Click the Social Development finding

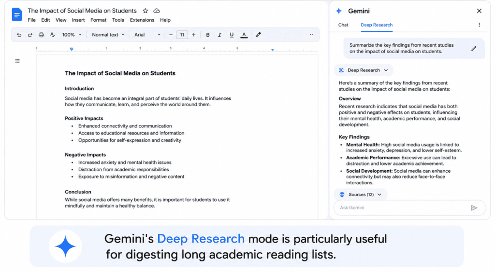click(398, 177)
